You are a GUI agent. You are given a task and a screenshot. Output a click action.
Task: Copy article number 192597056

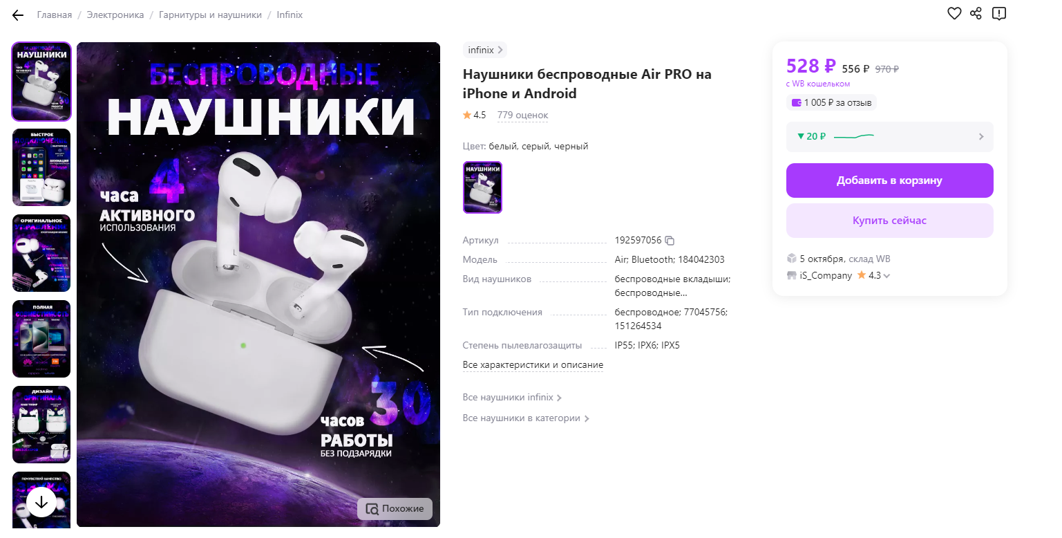click(x=669, y=241)
